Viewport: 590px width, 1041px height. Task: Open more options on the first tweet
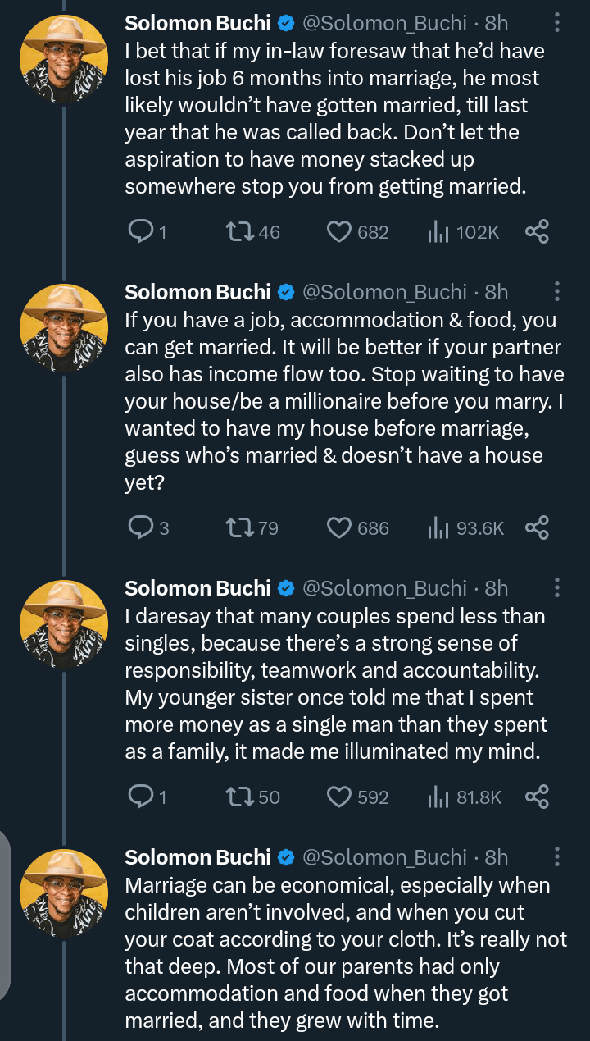[x=557, y=21]
